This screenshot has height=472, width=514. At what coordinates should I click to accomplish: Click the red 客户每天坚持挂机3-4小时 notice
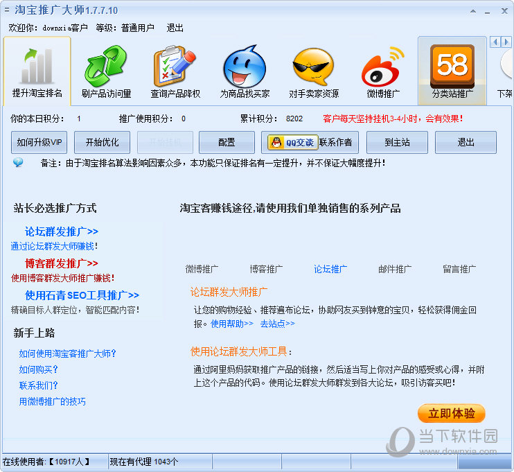coord(393,119)
